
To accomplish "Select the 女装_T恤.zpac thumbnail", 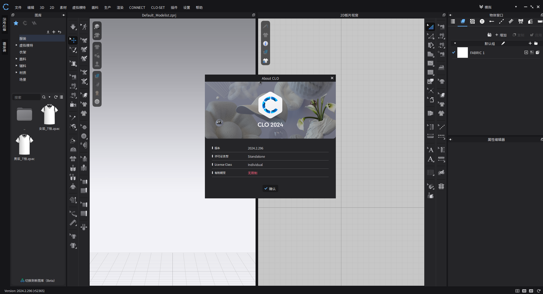I will (x=50, y=115).
